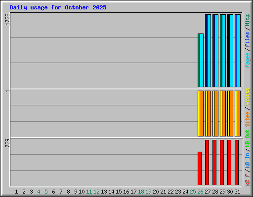Click the red kB bar for day 28
This screenshot has width=253, height=197.
pos(214,163)
